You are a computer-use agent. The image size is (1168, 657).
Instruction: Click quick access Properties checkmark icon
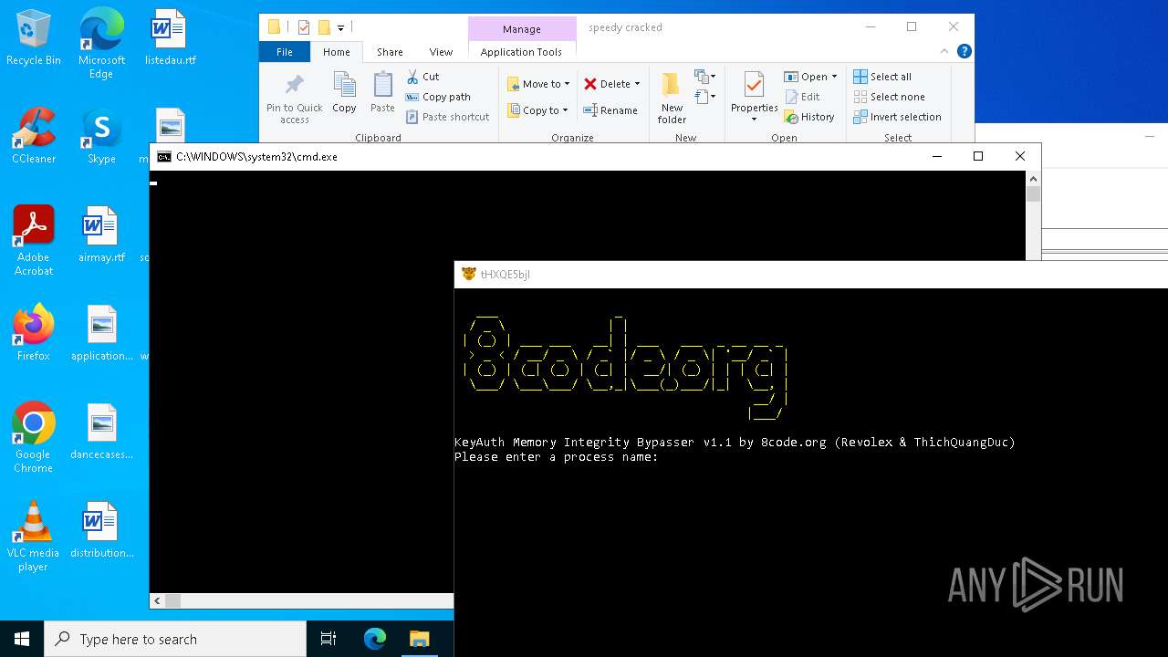point(304,27)
